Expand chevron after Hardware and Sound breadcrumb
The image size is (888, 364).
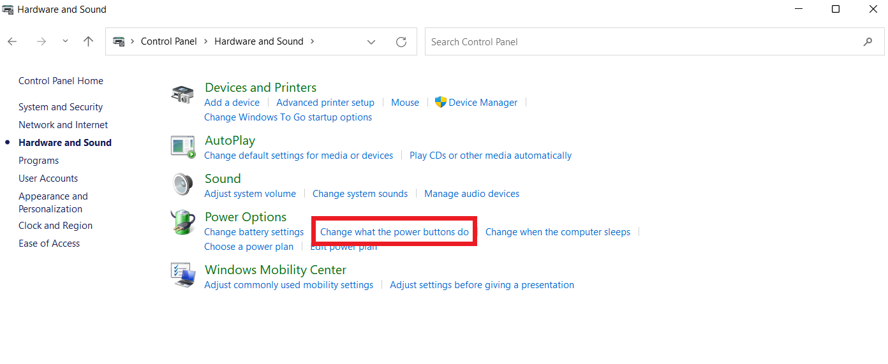(x=313, y=41)
